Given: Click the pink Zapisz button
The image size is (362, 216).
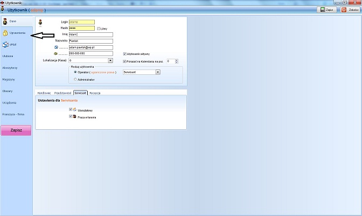Looking at the screenshot, I should point(16,130).
